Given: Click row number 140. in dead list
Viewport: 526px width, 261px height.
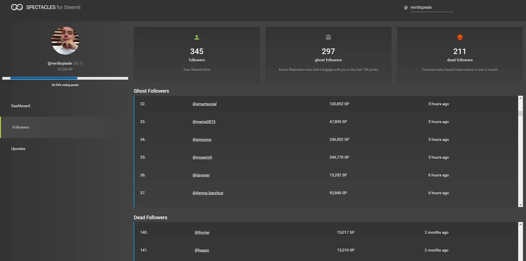Looking at the screenshot, I should point(144,233).
